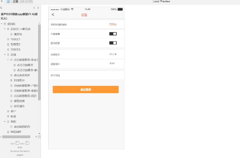Open the 我的消息 page

[x=16, y=132]
